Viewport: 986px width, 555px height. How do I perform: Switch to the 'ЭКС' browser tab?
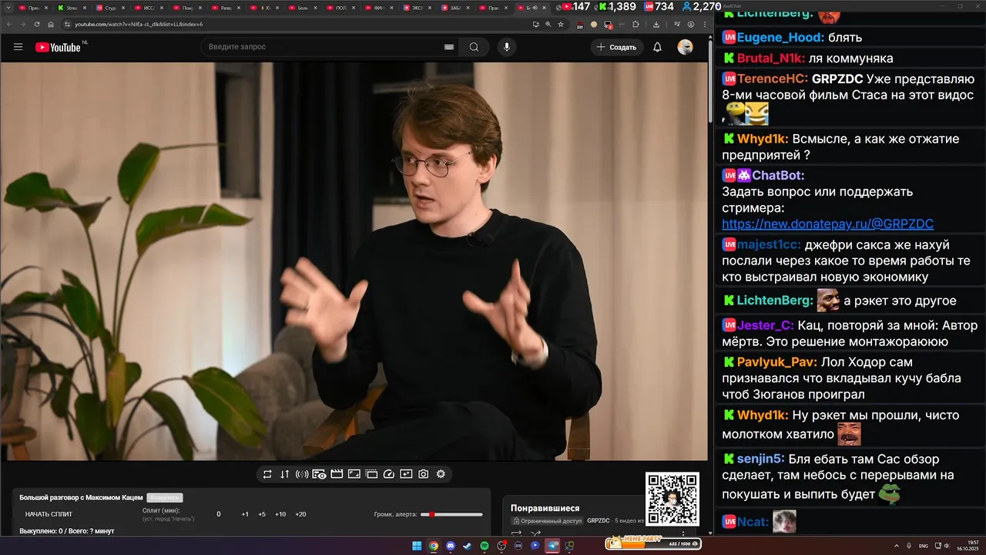coord(417,8)
